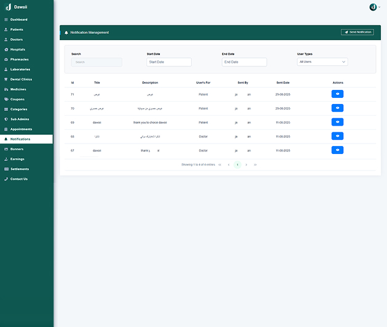The width and height of the screenshot is (387, 327).
Task: View notification with Id 70
Action: [x=337, y=108]
